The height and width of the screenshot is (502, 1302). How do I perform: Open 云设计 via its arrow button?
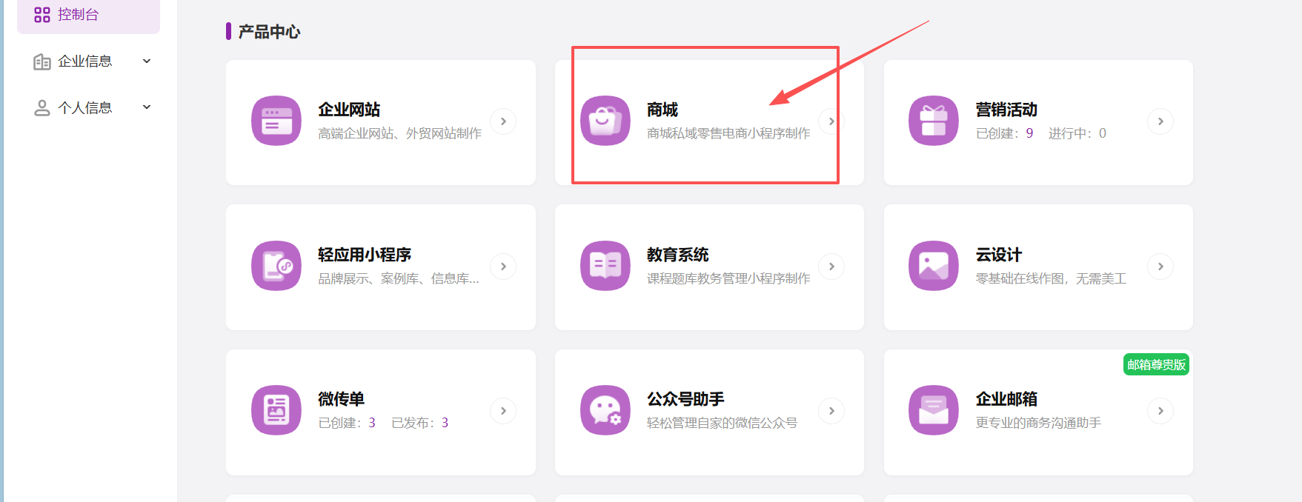point(1160,267)
